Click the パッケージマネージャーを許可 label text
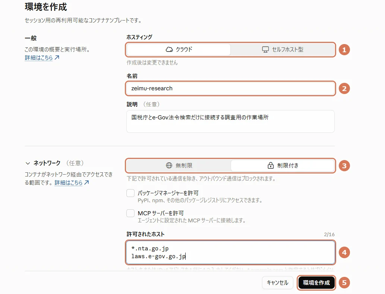 pos(168,193)
